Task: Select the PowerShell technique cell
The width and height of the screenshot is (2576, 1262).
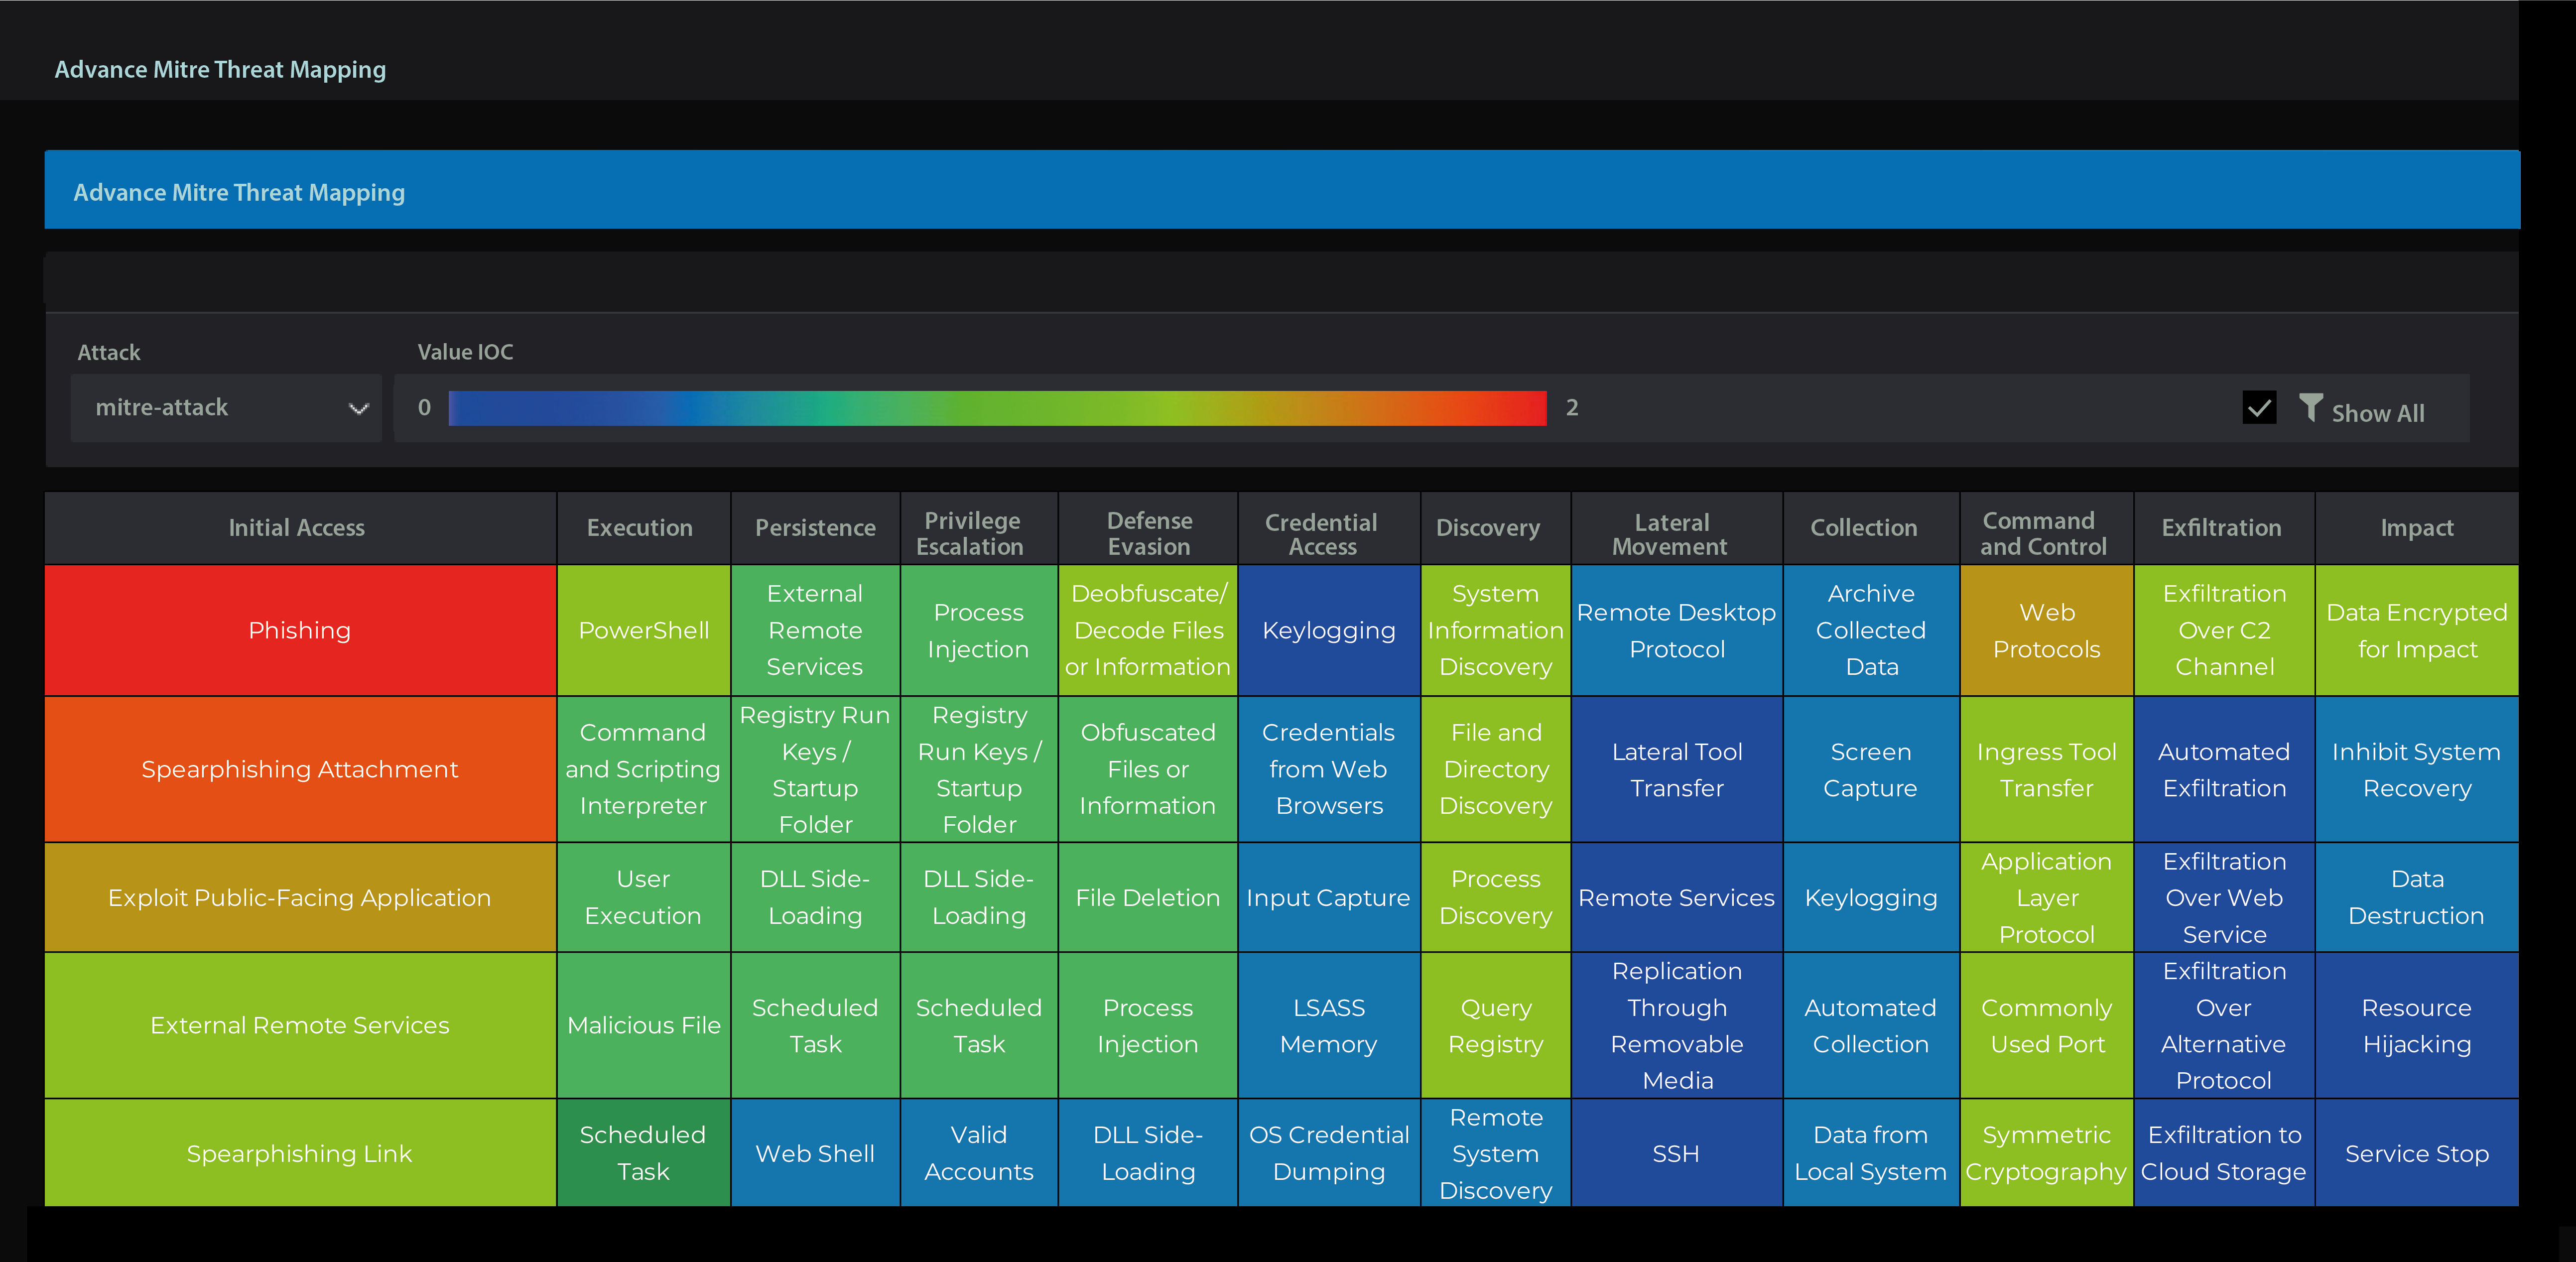Action: click(643, 631)
